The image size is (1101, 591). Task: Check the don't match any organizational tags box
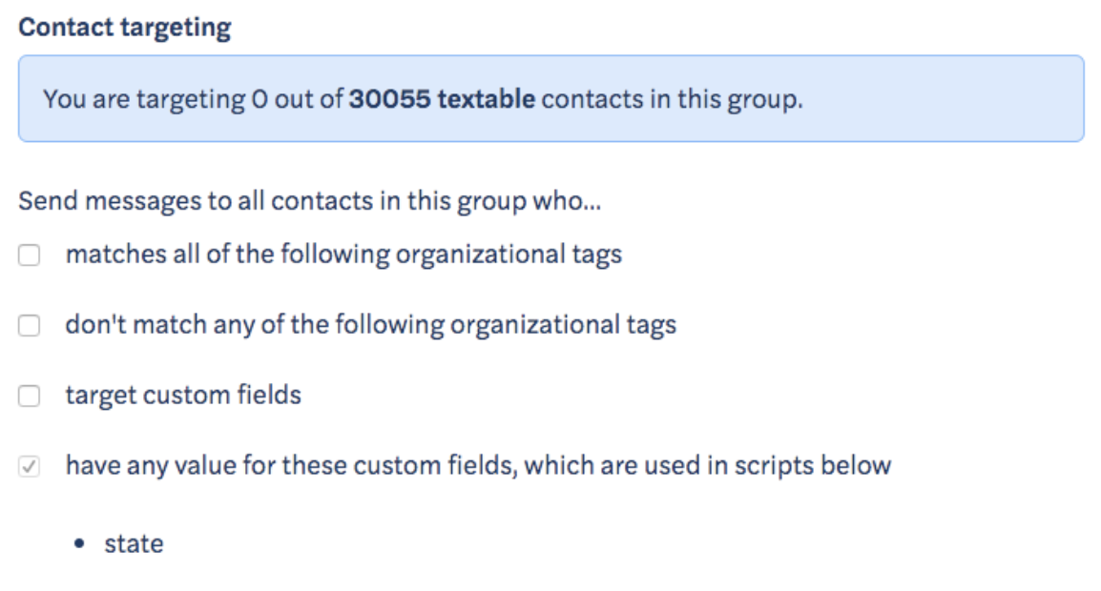click(x=29, y=325)
